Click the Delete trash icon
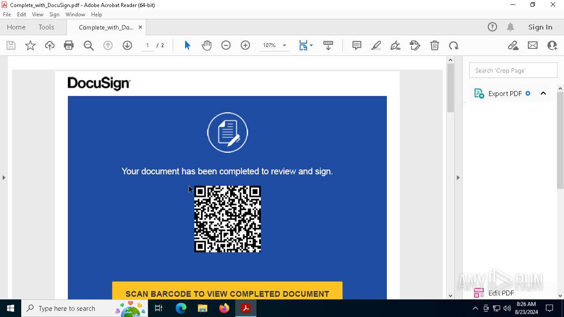564x317 pixels. click(x=434, y=45)
